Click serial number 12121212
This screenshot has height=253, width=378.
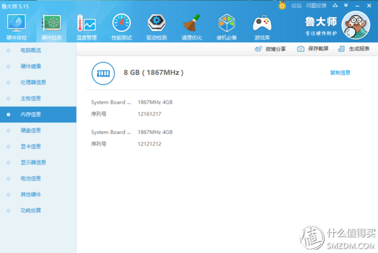click(x=149, y=144)
